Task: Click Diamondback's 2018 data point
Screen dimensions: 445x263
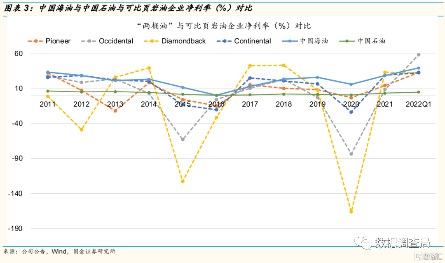Action: (x=284, y=65)
